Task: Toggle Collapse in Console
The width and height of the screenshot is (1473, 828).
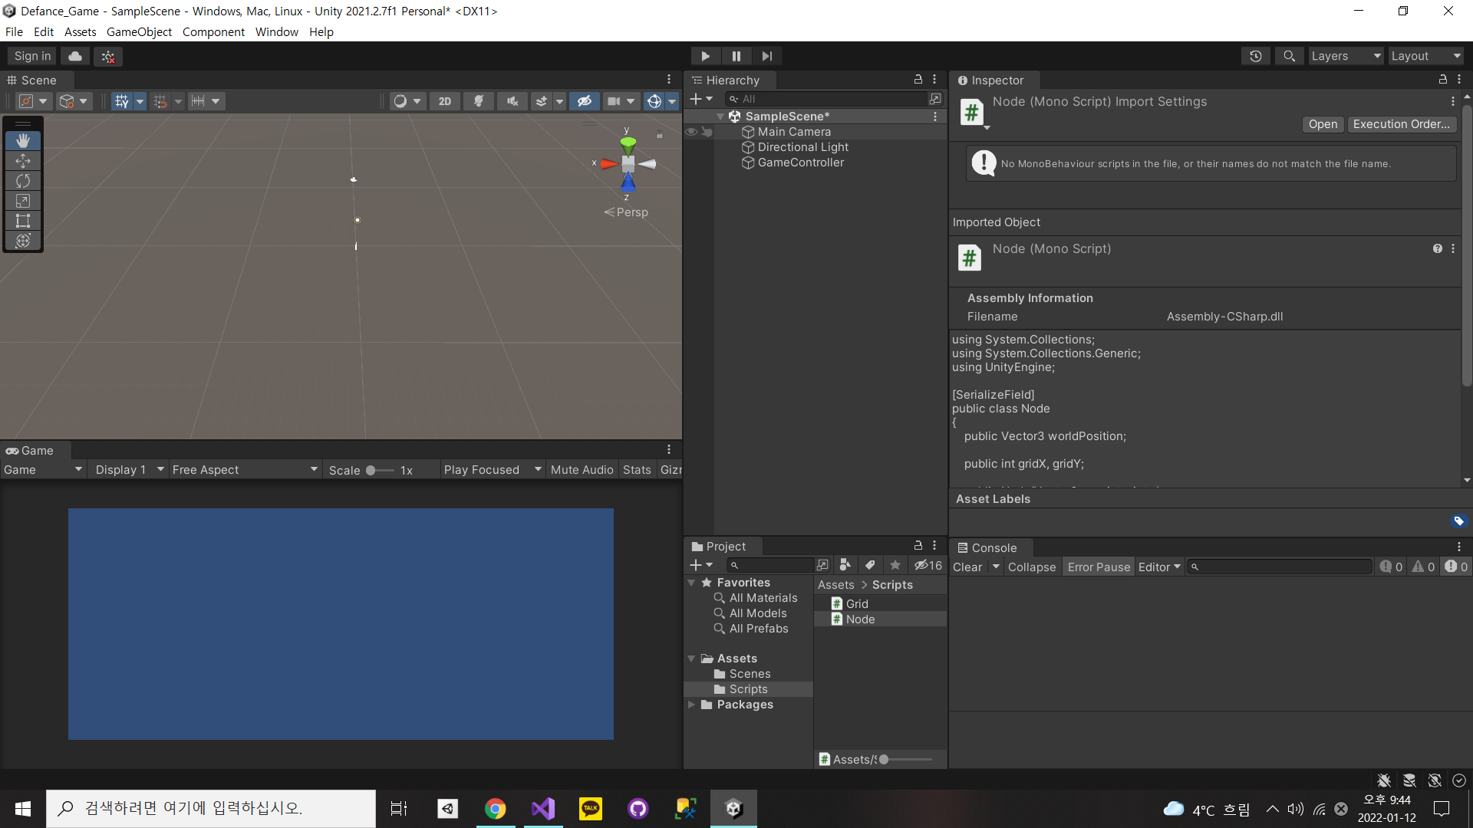Action: (1032, 567)
